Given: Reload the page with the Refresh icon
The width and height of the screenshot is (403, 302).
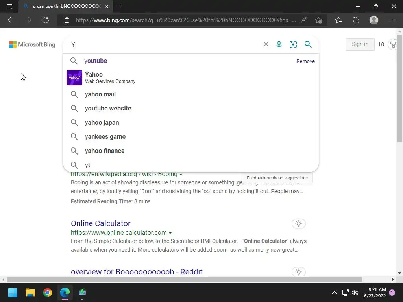Looking at the screenshot, I should (x=46, y=20).
